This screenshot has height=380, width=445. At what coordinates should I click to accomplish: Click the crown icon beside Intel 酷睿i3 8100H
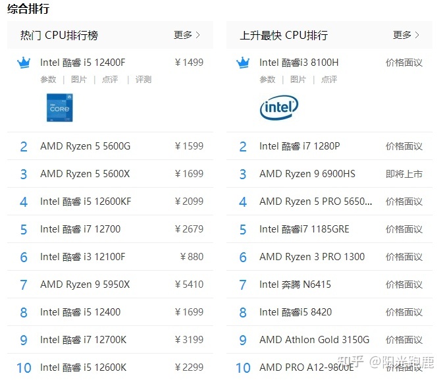[243, 63]
